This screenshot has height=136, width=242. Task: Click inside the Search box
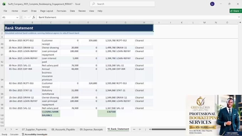pyautogui.click(x=122, y=4)
